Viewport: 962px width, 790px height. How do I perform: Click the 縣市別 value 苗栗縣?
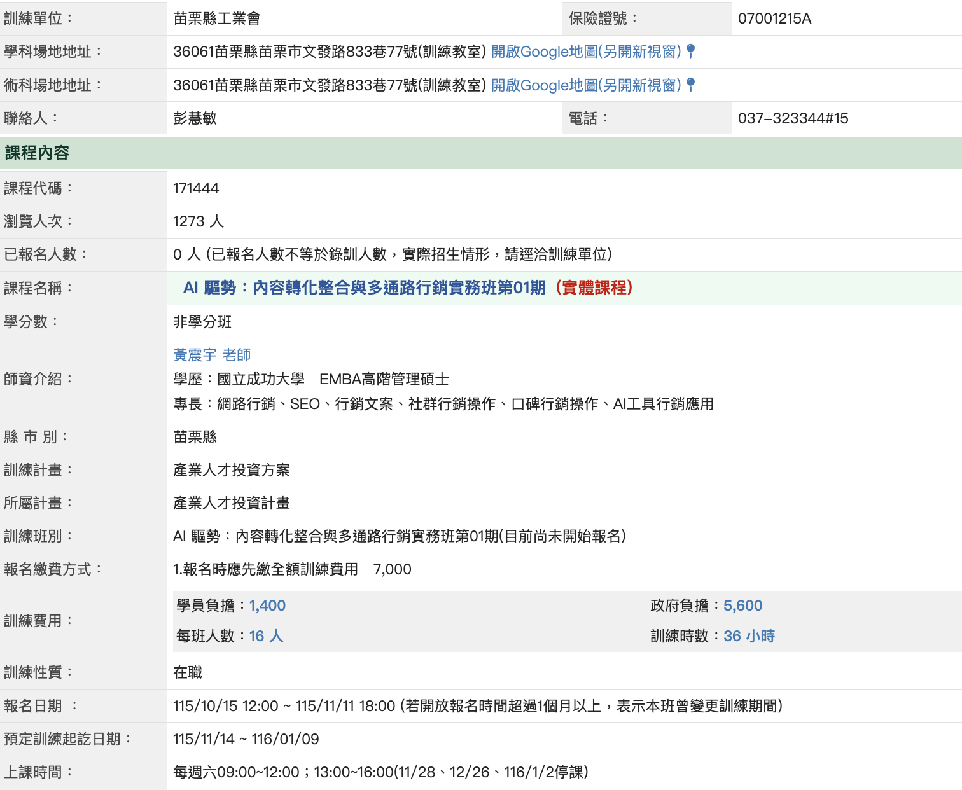195,437
